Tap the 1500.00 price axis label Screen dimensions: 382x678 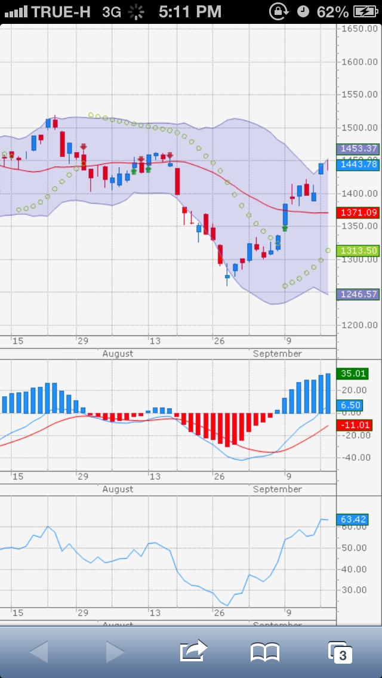[x=359, y=128]
